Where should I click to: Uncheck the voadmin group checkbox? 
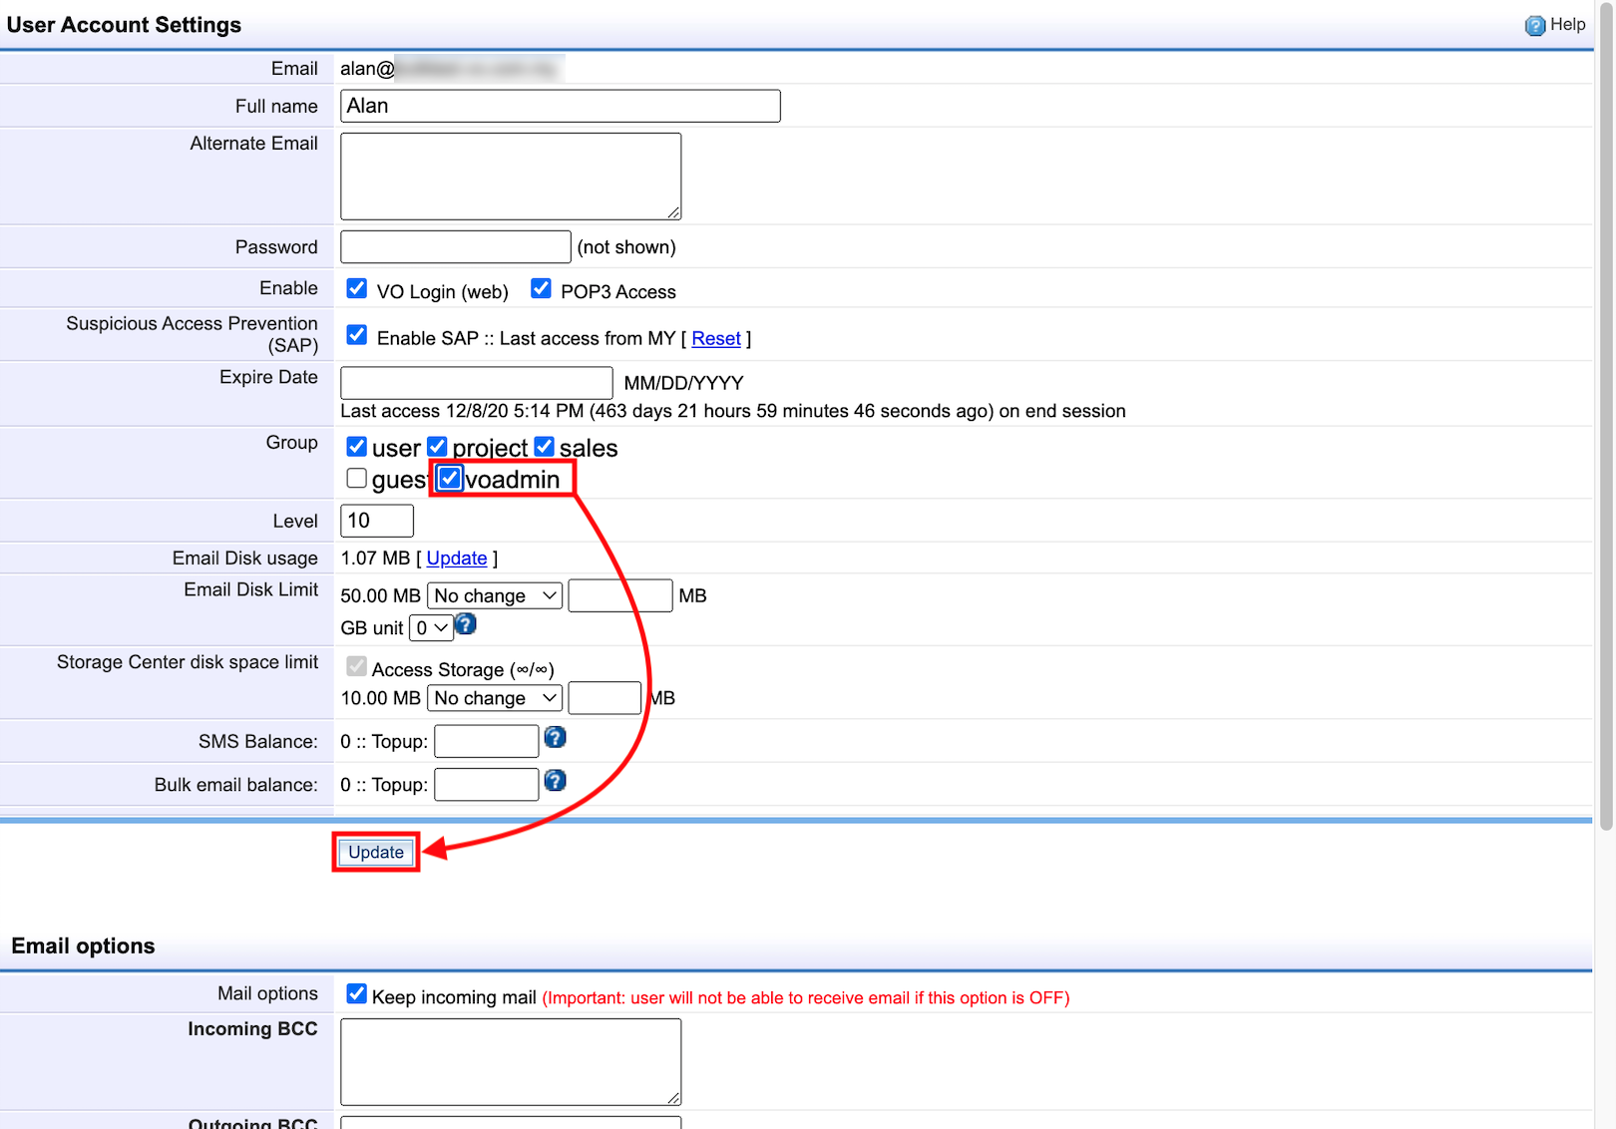(x=450, y=479)
